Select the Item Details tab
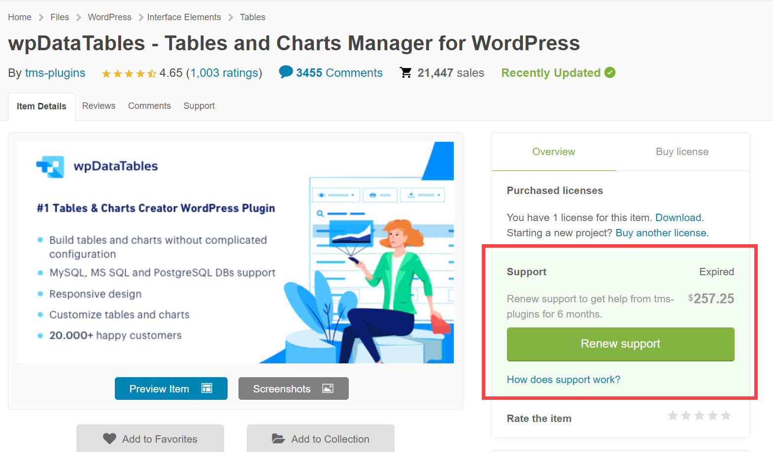The width and height of the screenshot is (773, 452). click(x=41, y=106)
